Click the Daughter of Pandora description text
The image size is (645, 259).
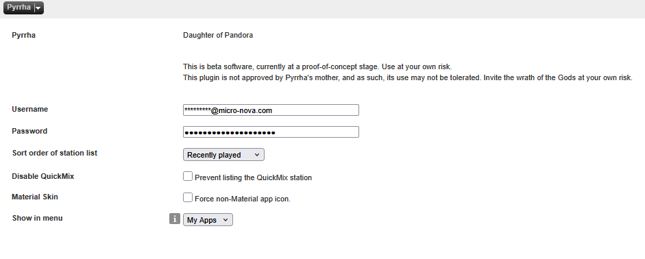tap(218, 36)
